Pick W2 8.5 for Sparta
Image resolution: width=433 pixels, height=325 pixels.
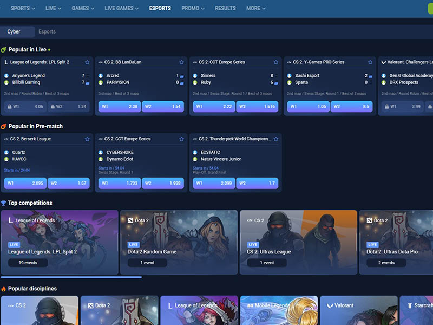pyautogui.click(x=351, y=106)
